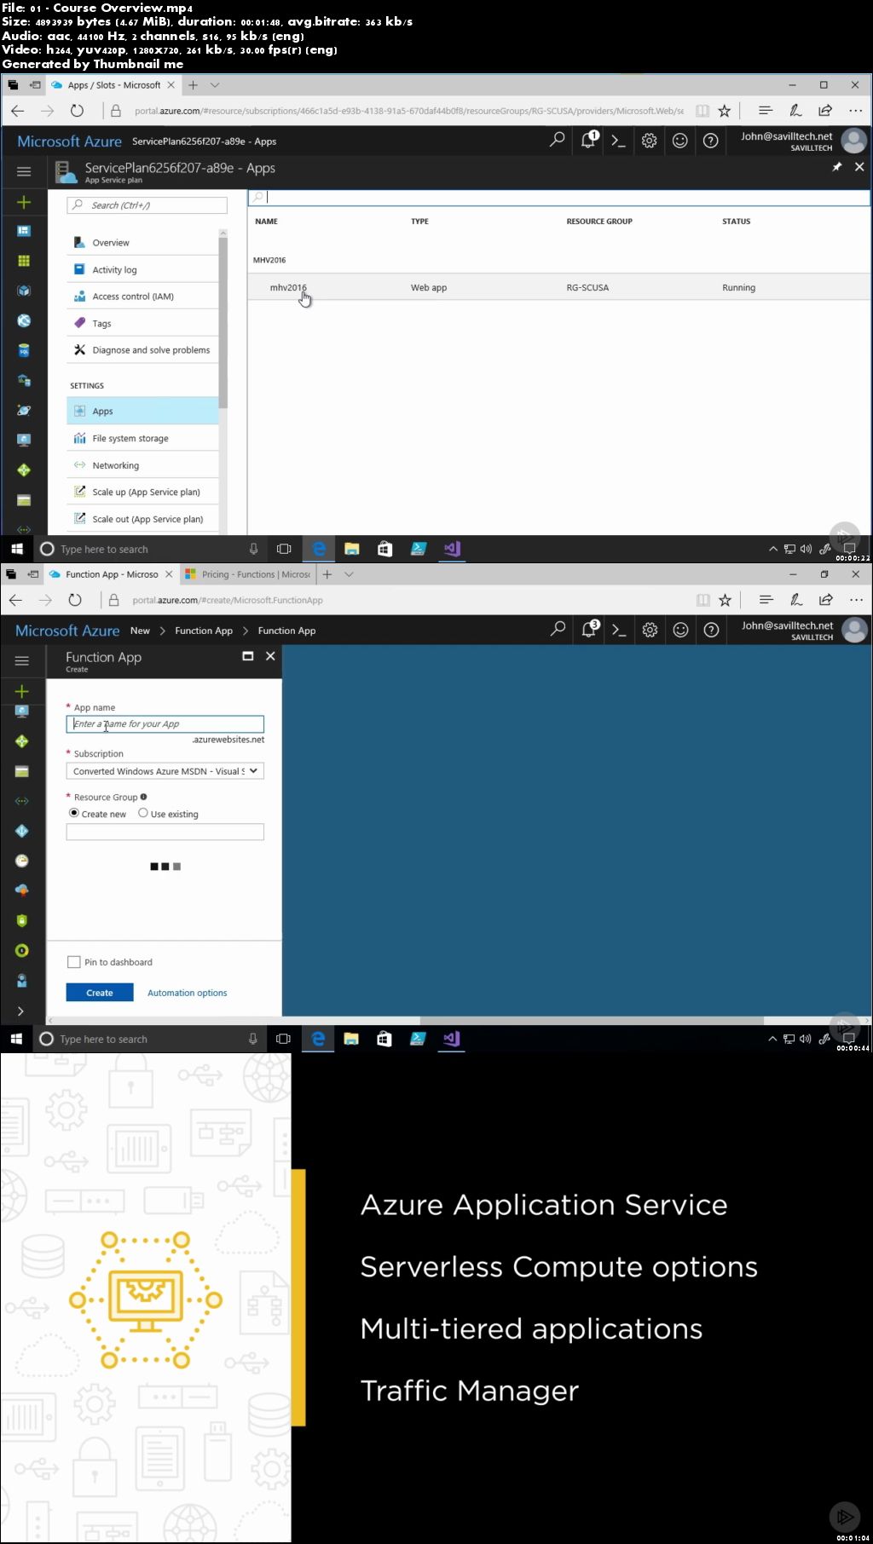
Task: Launch Cloud Shell in Function App window
Action: tap(620, 630)
